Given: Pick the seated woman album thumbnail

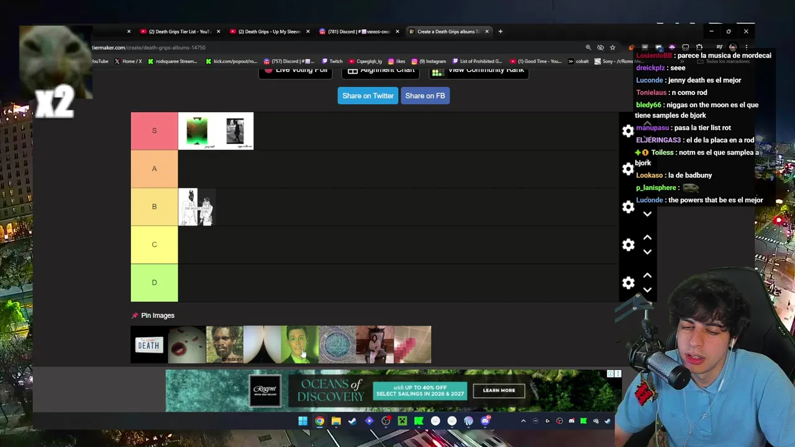Looking at the screenshot, I should (x=375, y=345).
